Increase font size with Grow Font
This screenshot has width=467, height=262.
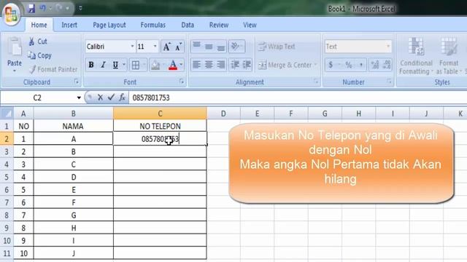coord(166,47)
